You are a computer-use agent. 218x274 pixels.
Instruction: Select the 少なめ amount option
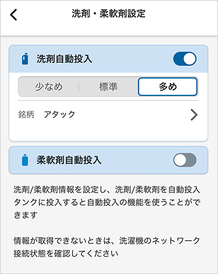[x=49, y=87]
